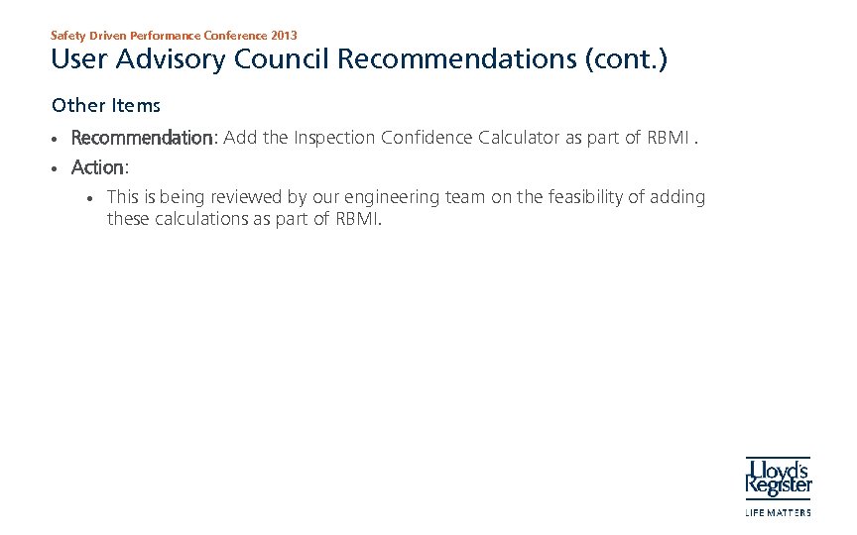Click the bold Action label
This screenshot has height=535, width=857.
pos(99,166)
